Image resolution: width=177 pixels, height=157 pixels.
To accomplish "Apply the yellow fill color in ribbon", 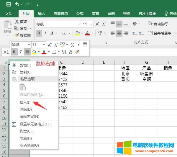I will click(77, 33).
